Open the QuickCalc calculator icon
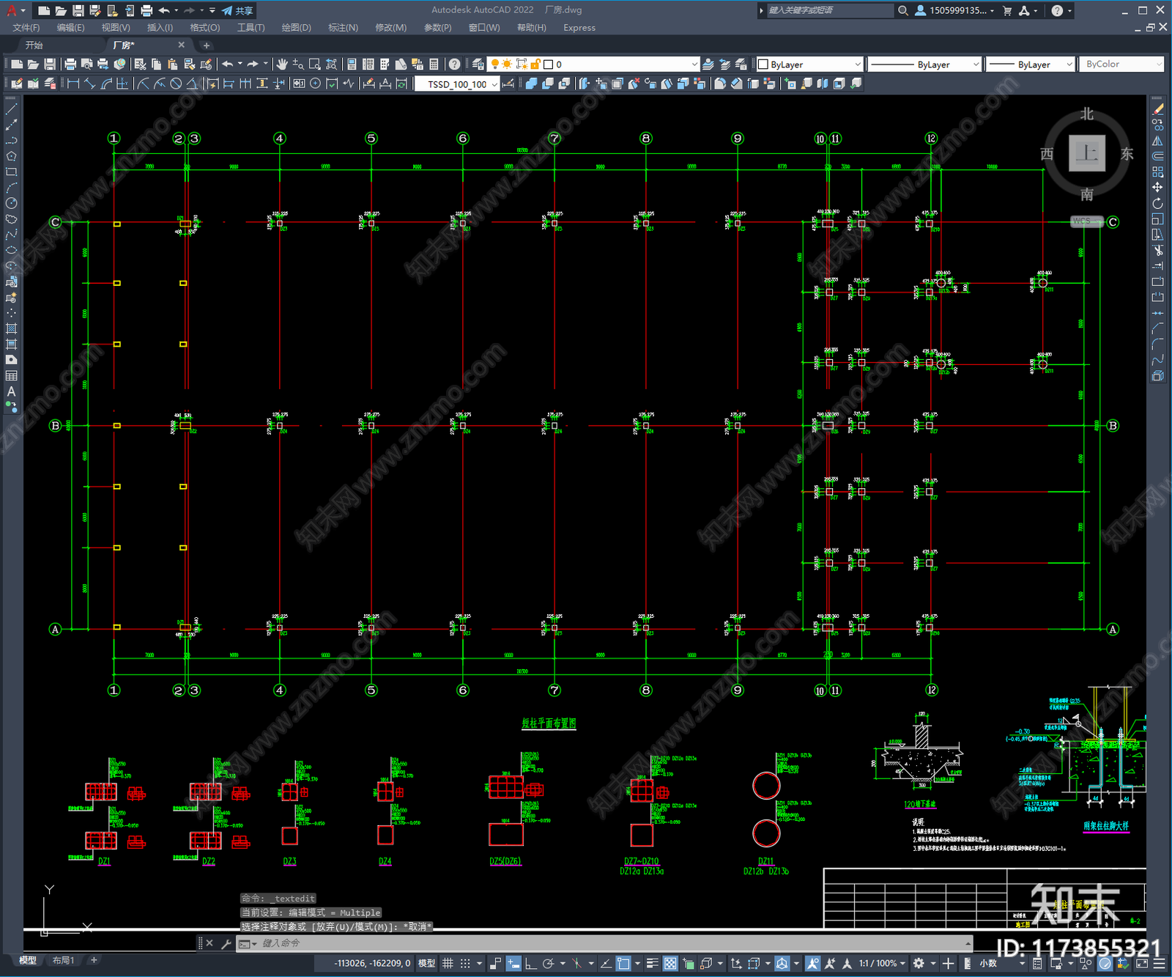The width and height of the screenshot is (1172, 977). [434, 64]
